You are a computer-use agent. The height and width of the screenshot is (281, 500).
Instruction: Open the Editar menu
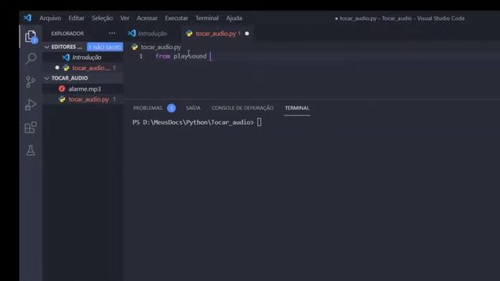tap(77, 18)
